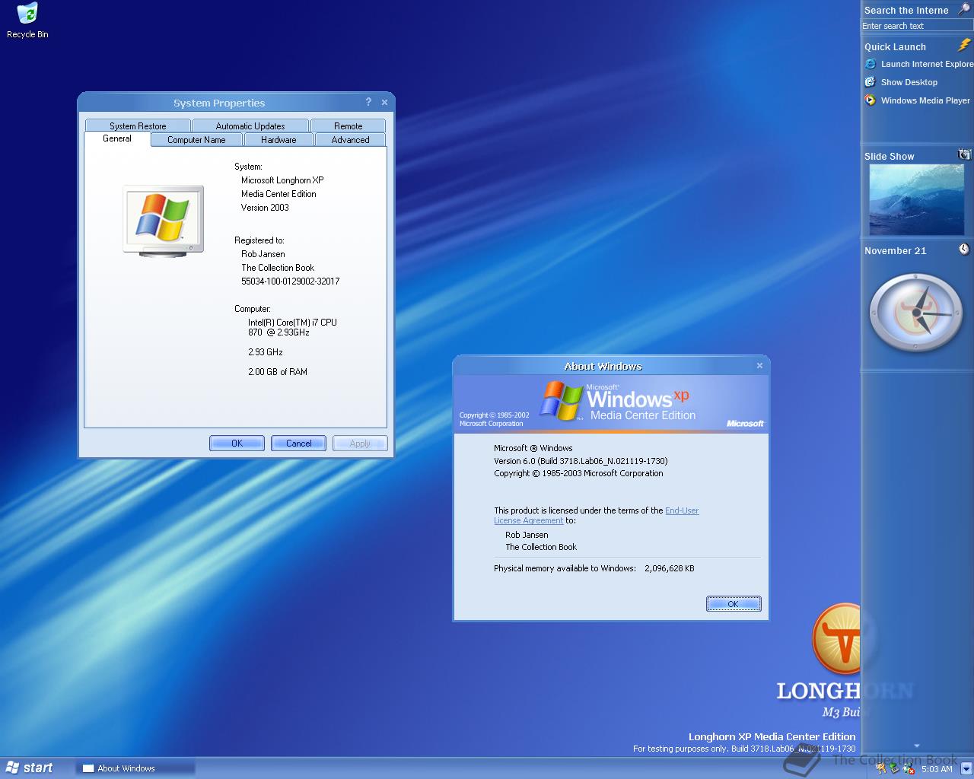Click the product ID 55034-100-0129002-32017
974x779 pixels.
pos(291,281)
